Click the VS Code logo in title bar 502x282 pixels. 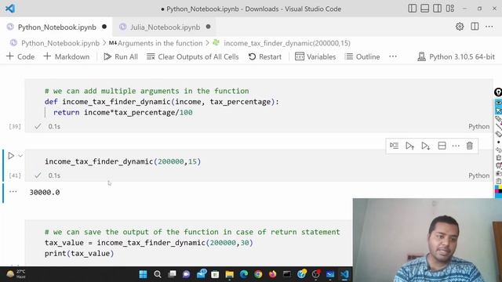coord(10,9)
